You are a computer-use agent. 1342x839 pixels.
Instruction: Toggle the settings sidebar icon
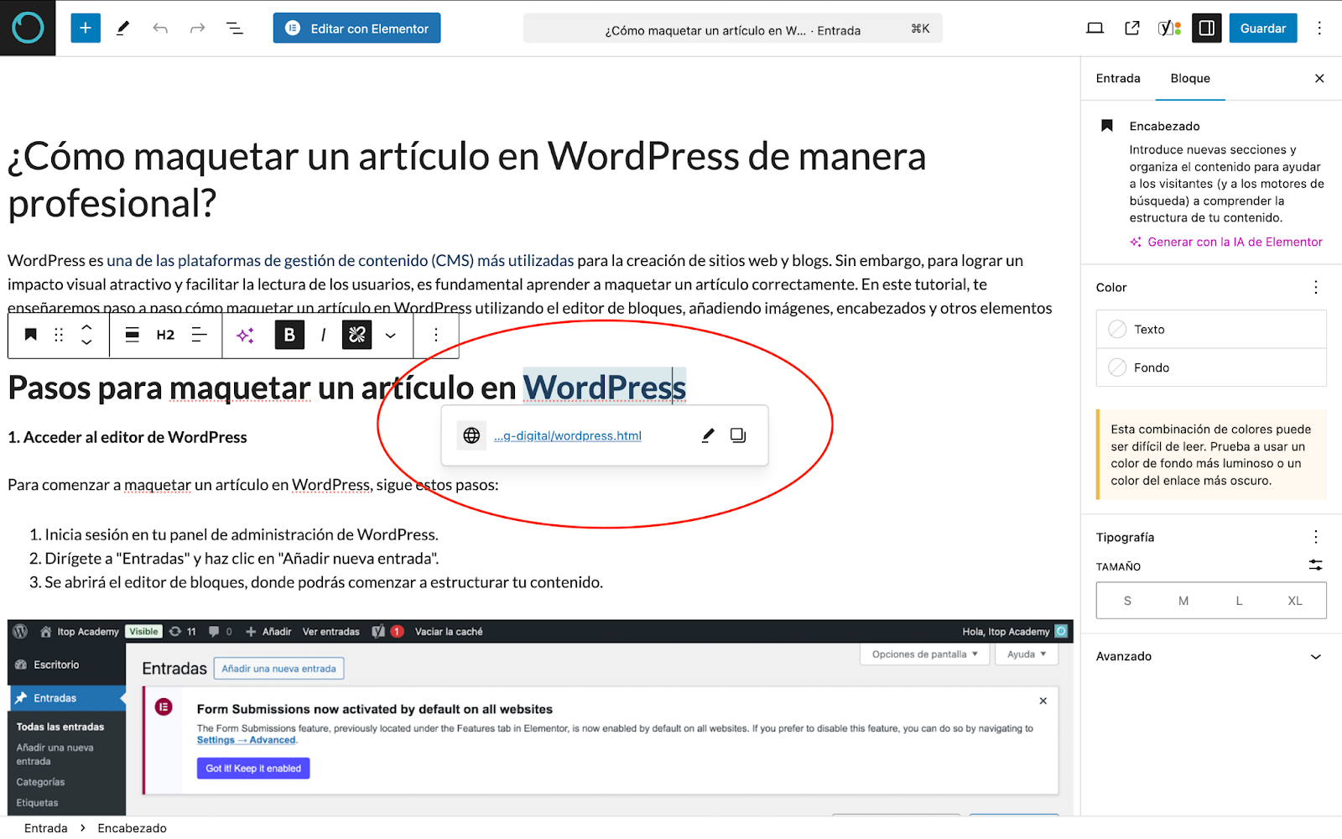[x=1207, y=29]
